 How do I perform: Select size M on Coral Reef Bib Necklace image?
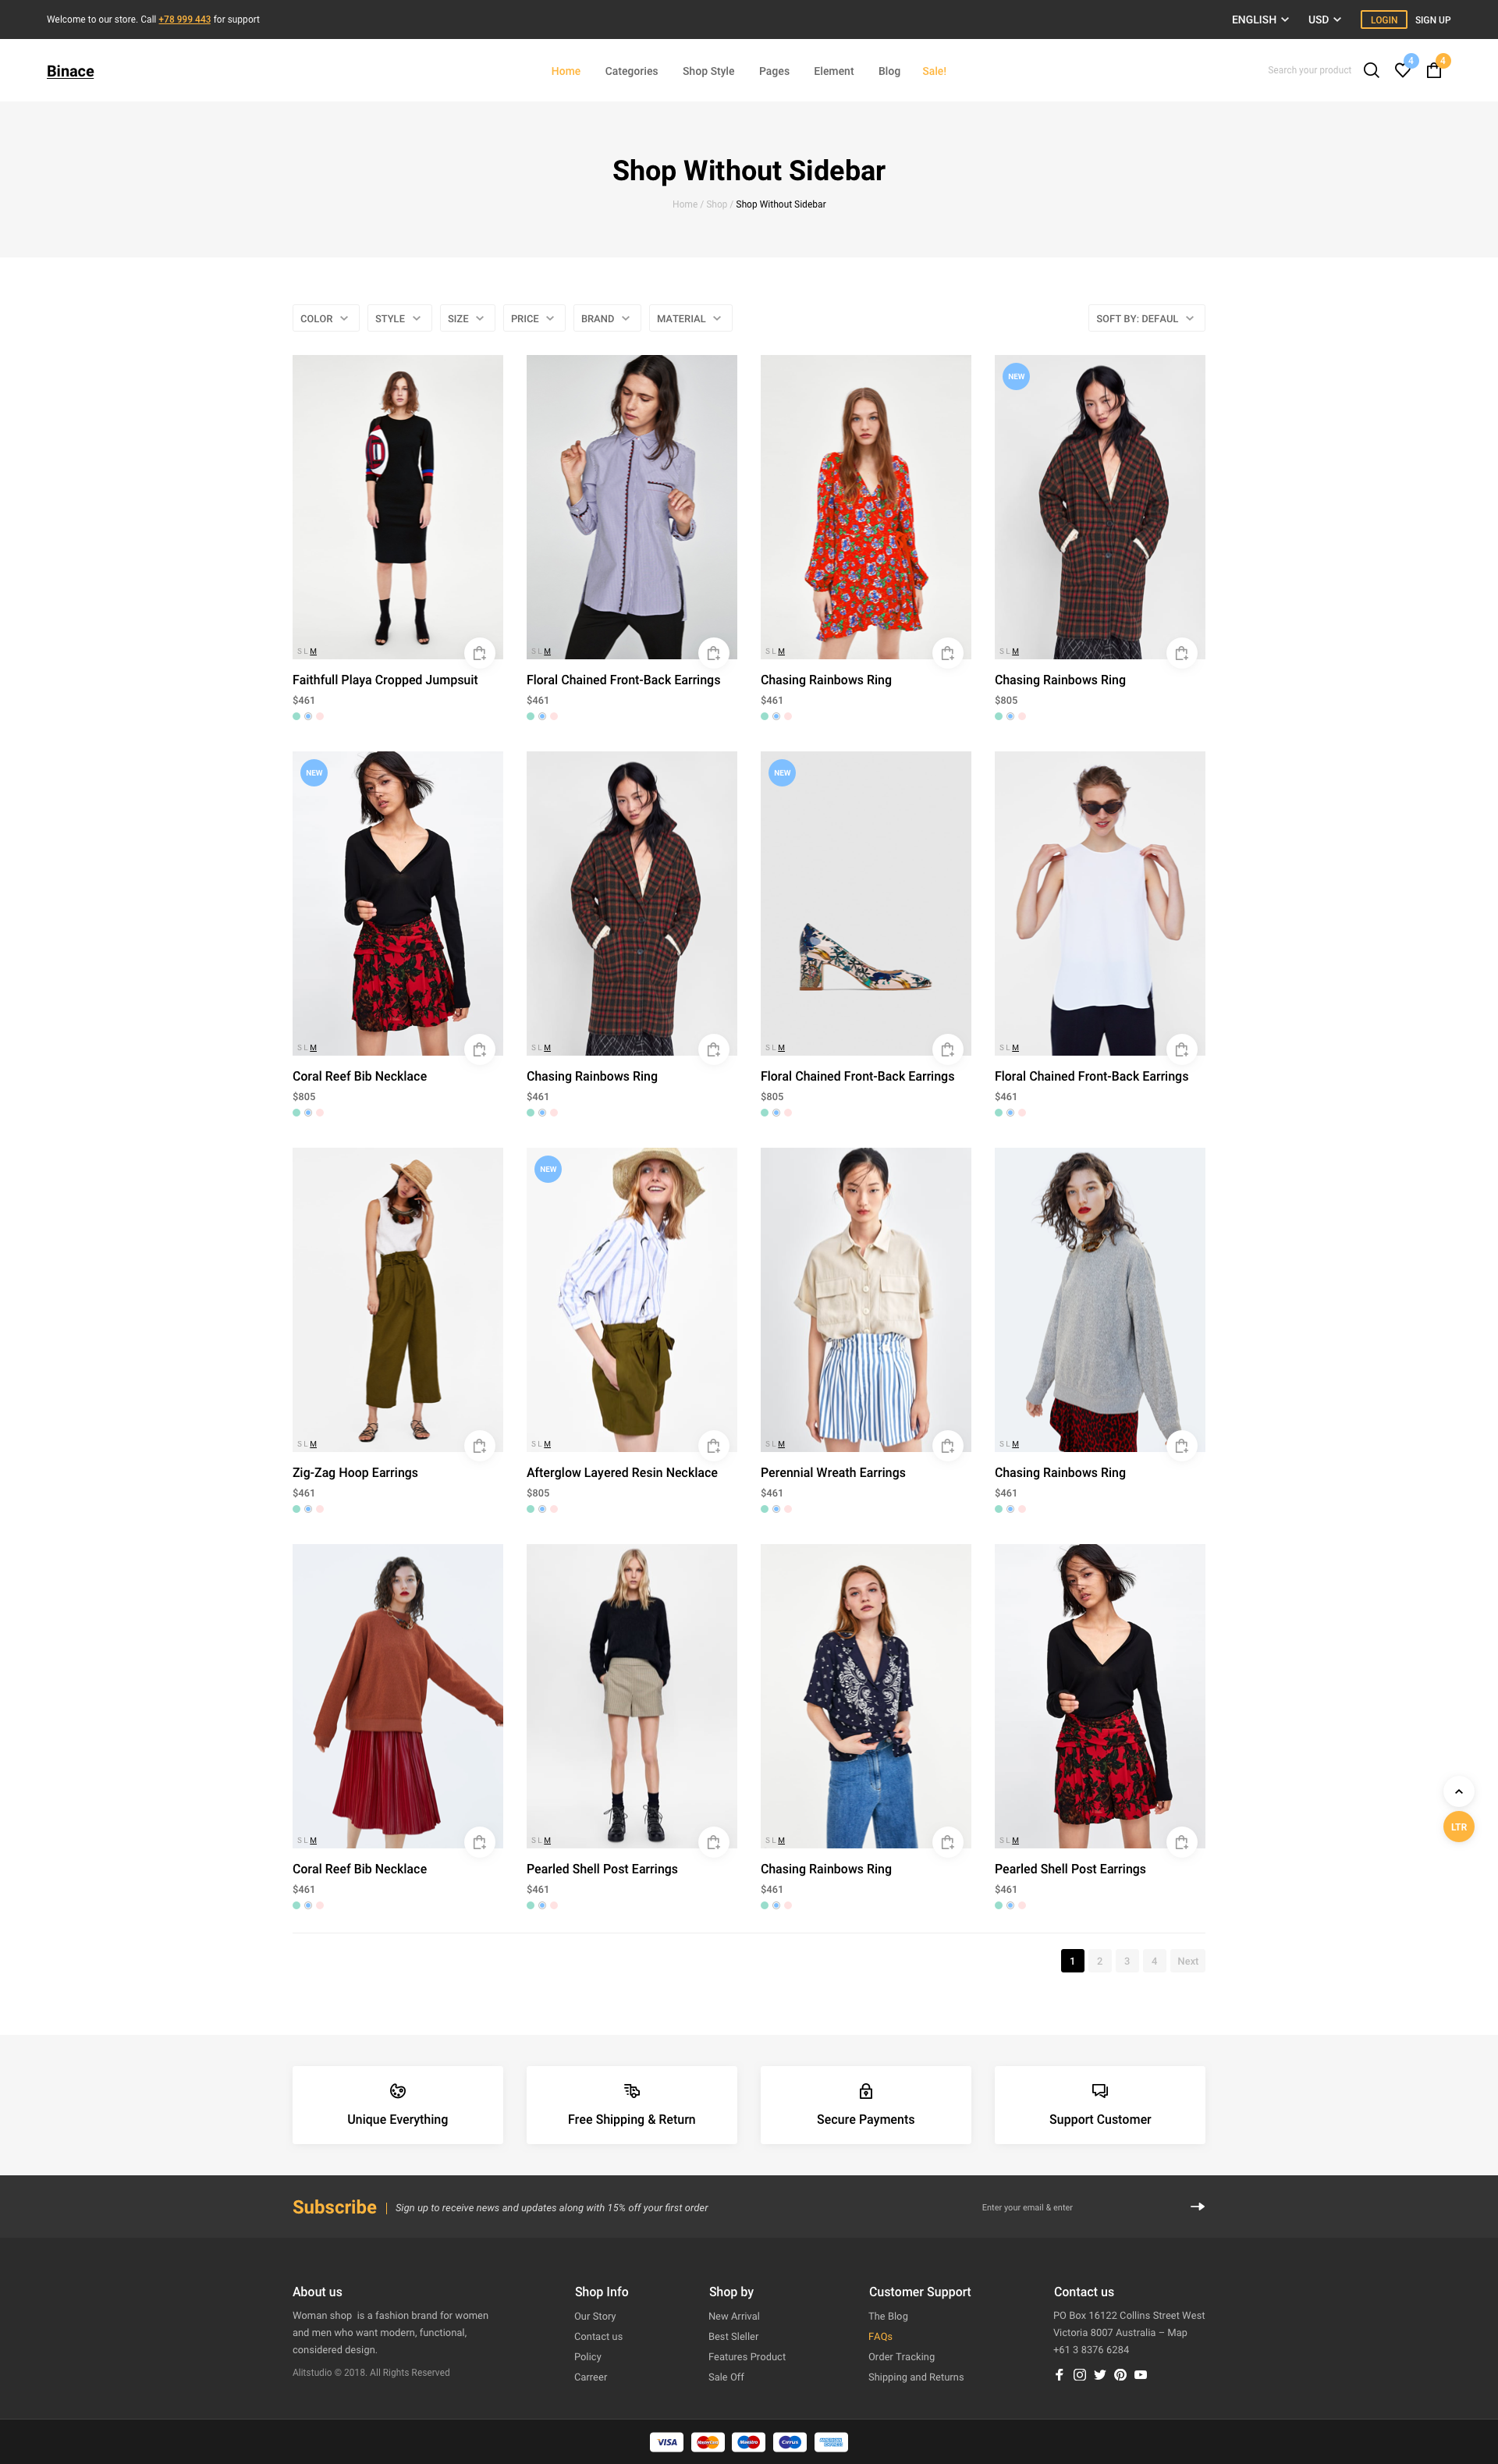313,1048
